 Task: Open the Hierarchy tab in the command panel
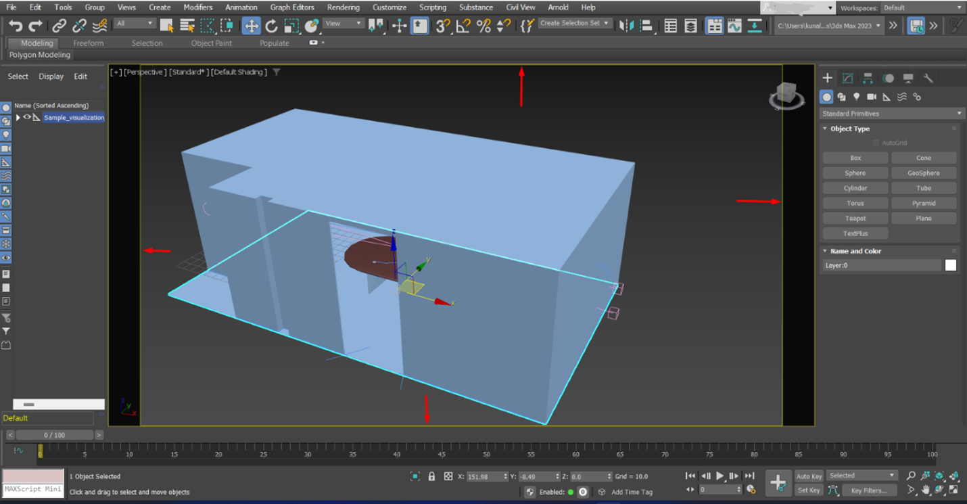tap(868, 78)
